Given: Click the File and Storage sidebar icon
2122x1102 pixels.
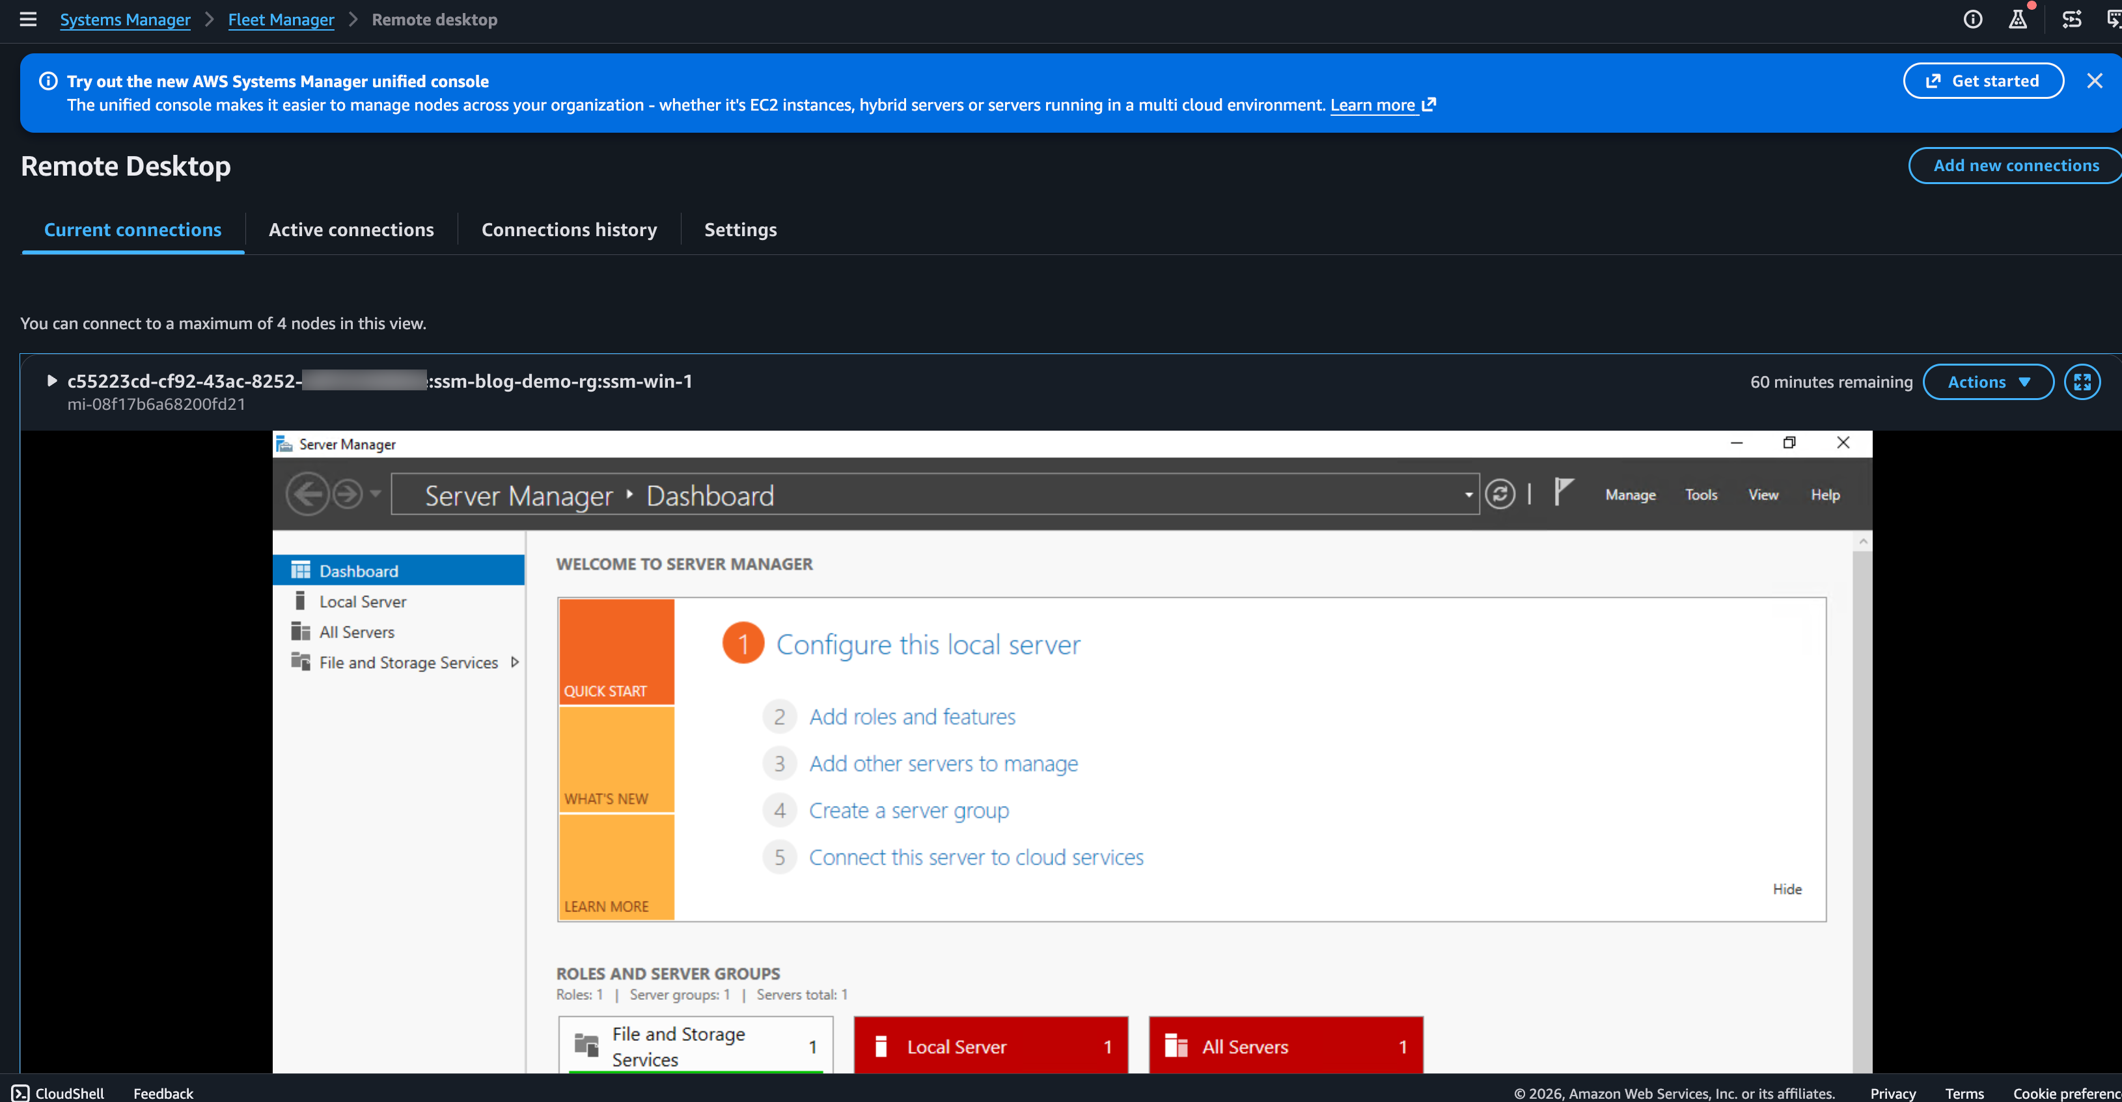Looking at the screenshot, I should pyautogui.click(x=301, y=661).
